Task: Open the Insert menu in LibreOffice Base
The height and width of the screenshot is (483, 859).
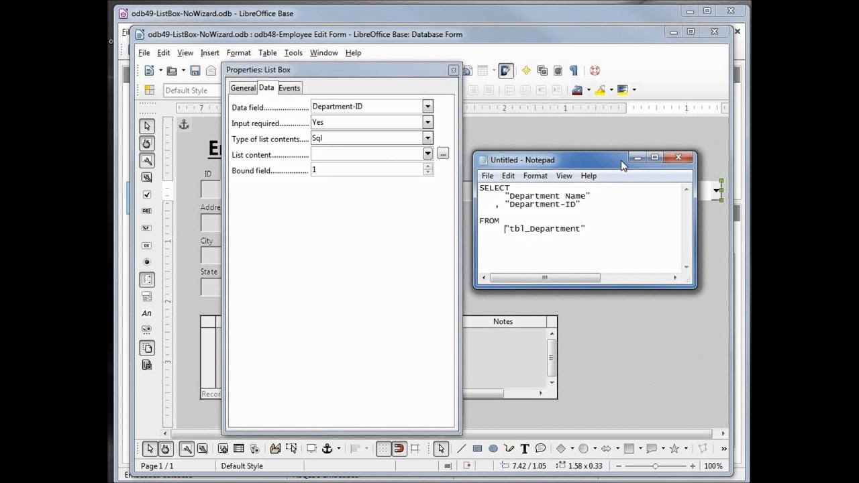Action: [x=209, y=53]
